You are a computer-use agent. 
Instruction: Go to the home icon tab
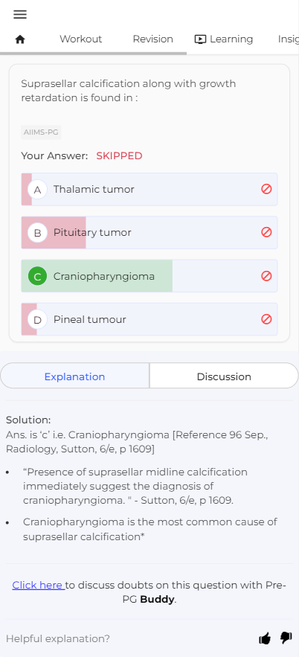click(x=20, y=39)
